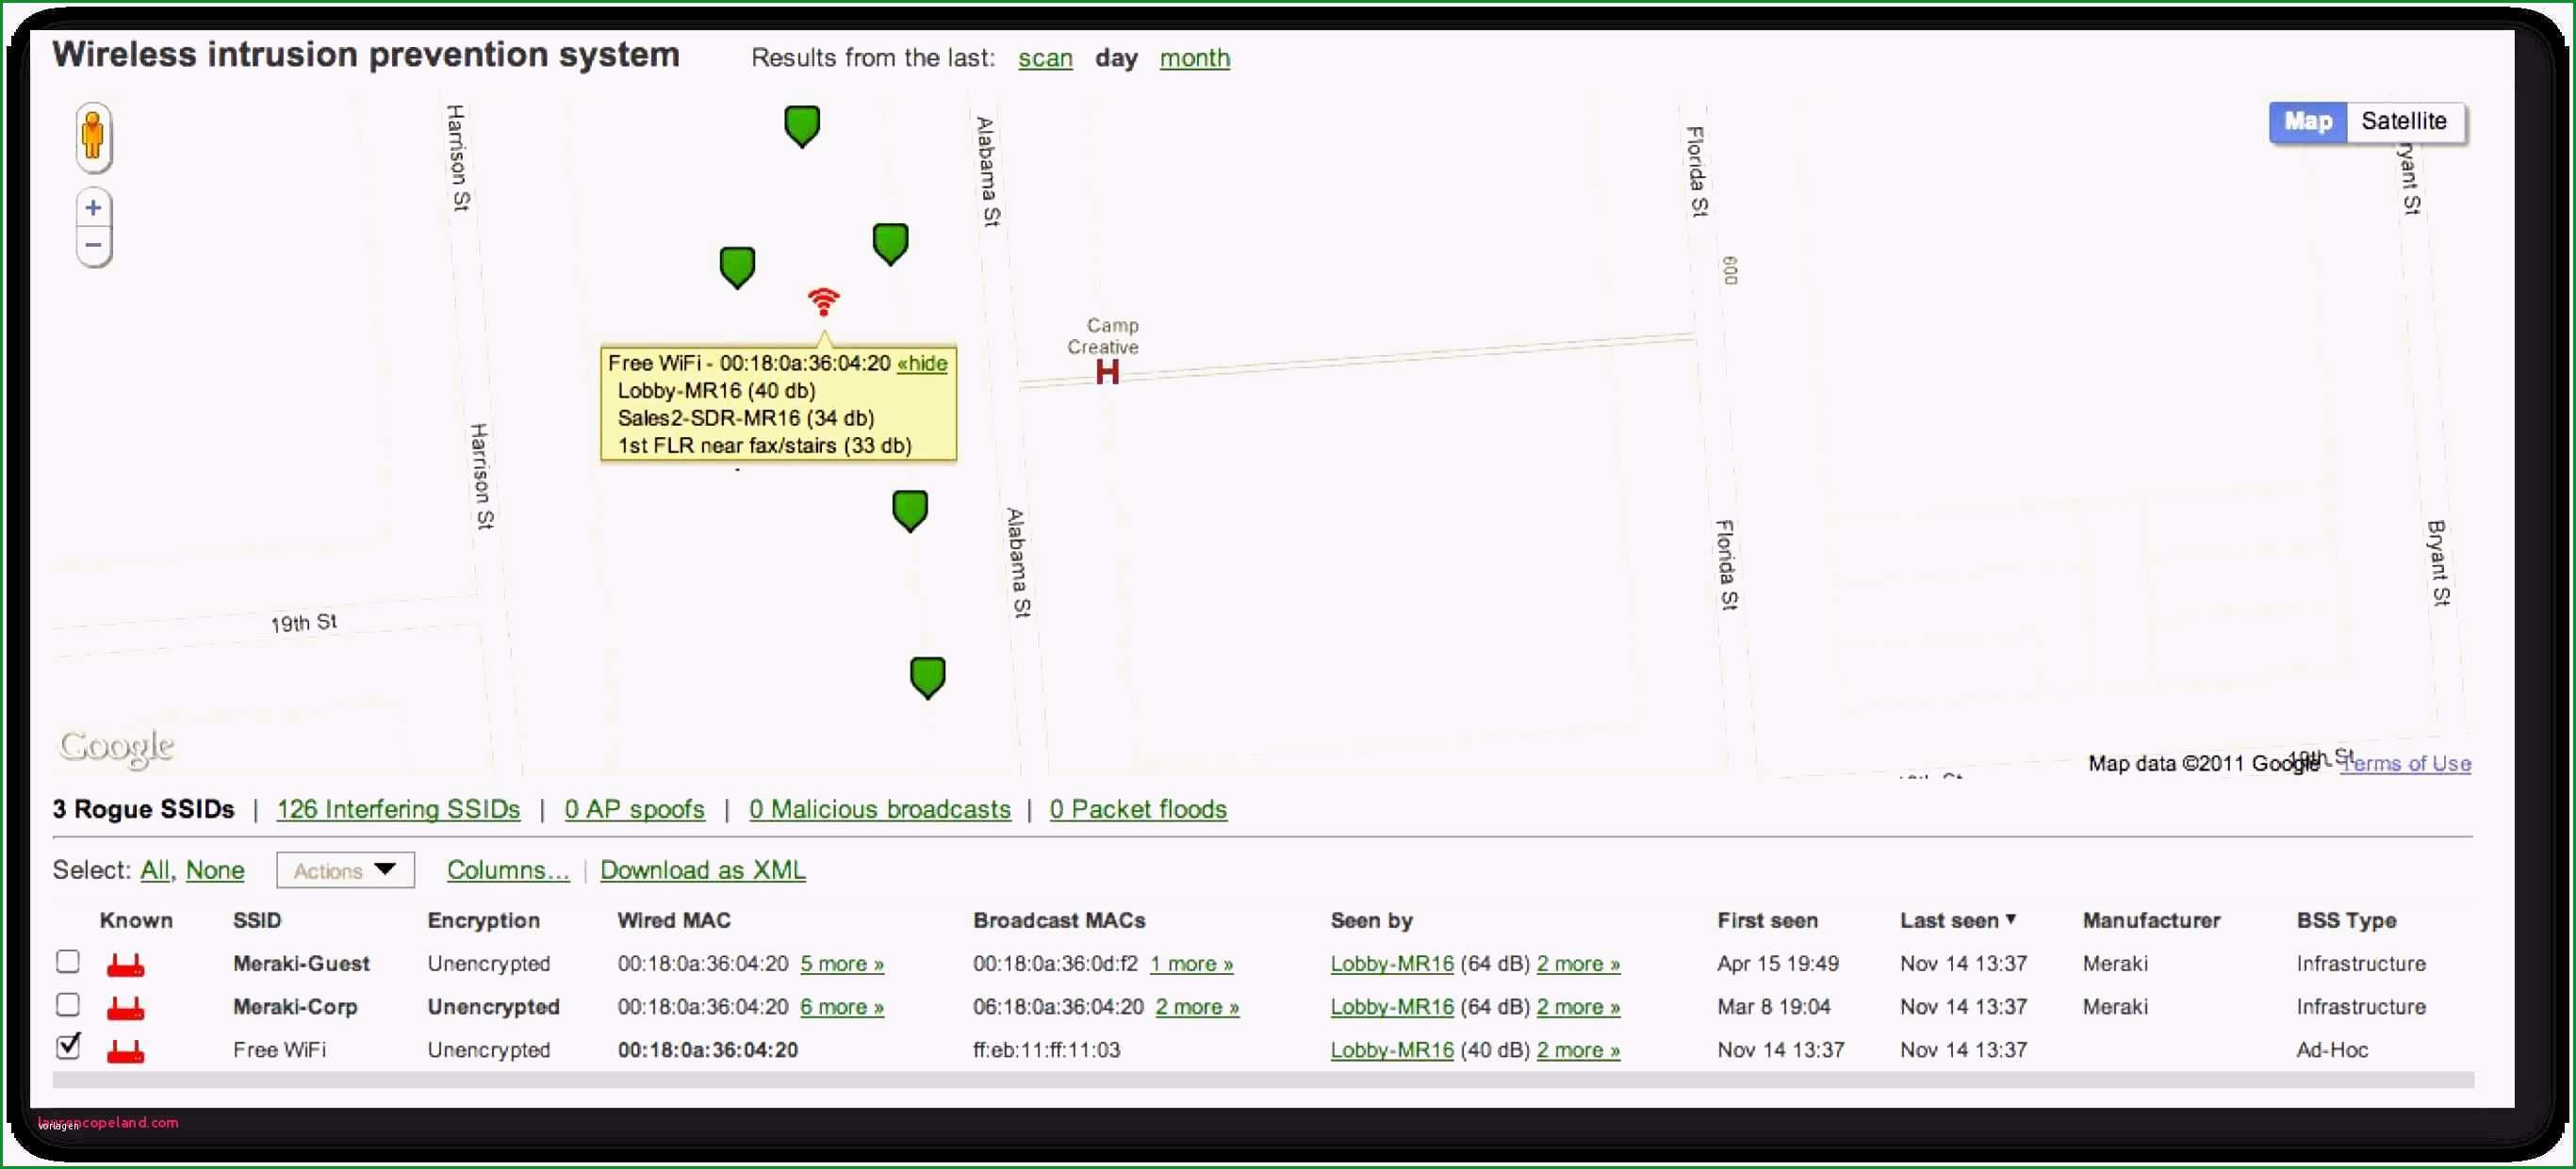View results from last scan
The width and height of the screenshot is (2576, 1169).
[x=1043, y=57]
